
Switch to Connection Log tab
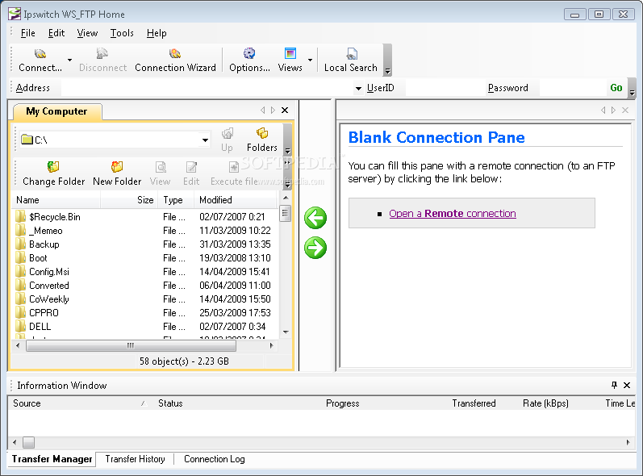coord(215,459)
